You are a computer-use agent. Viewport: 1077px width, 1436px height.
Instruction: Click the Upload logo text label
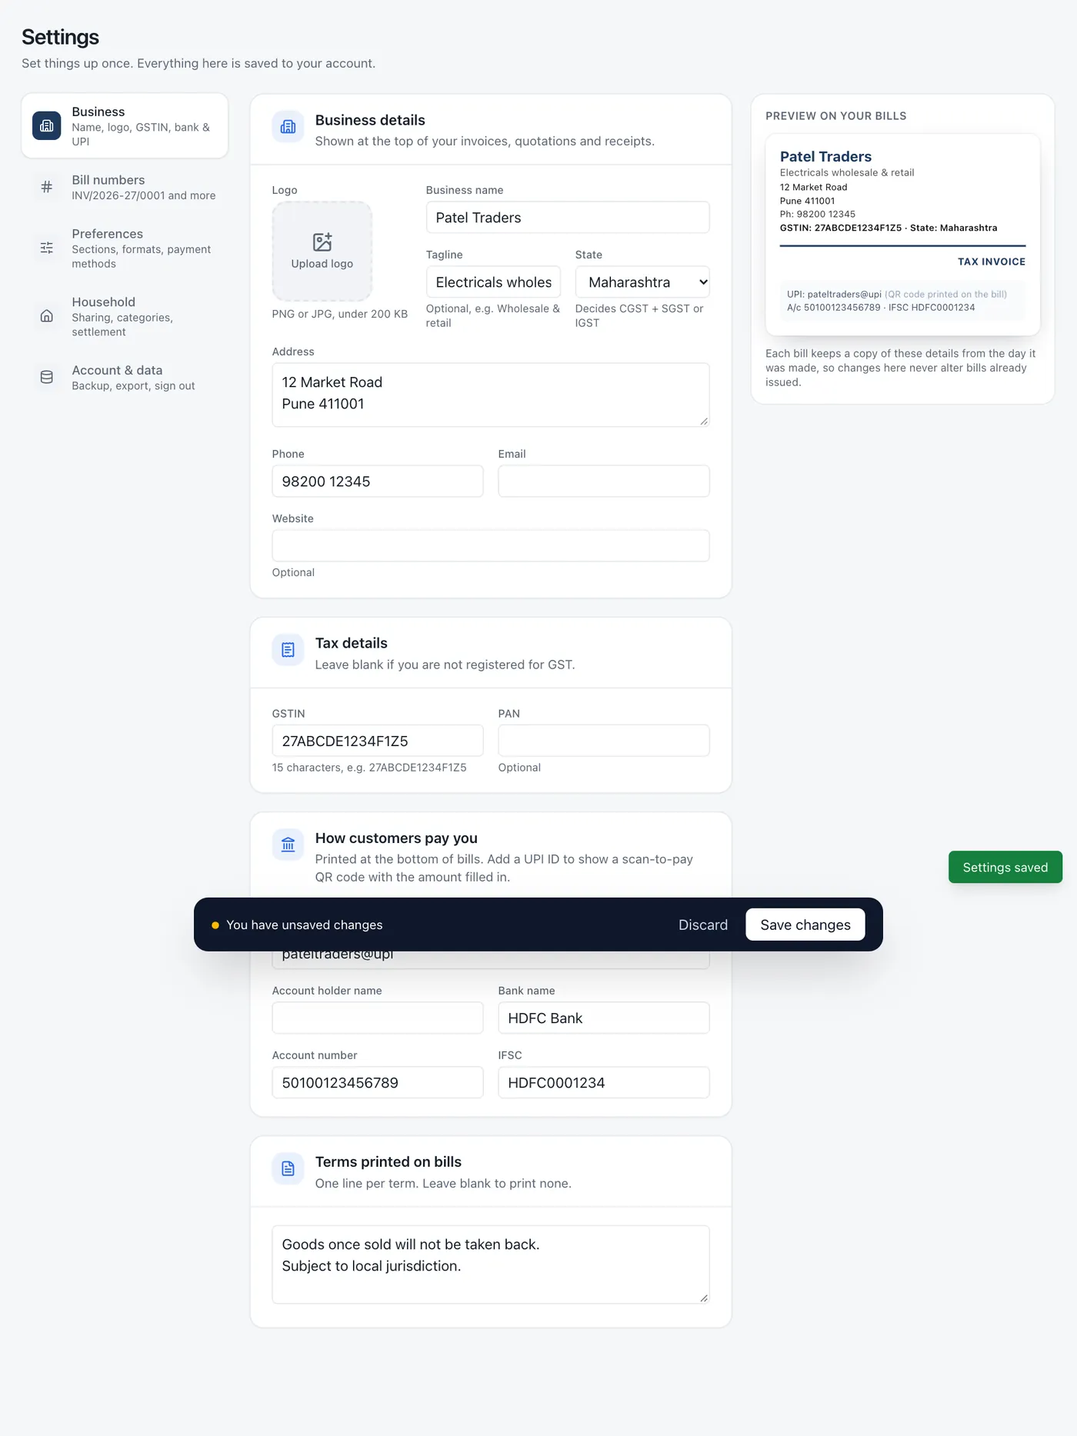tap(322, 264)
